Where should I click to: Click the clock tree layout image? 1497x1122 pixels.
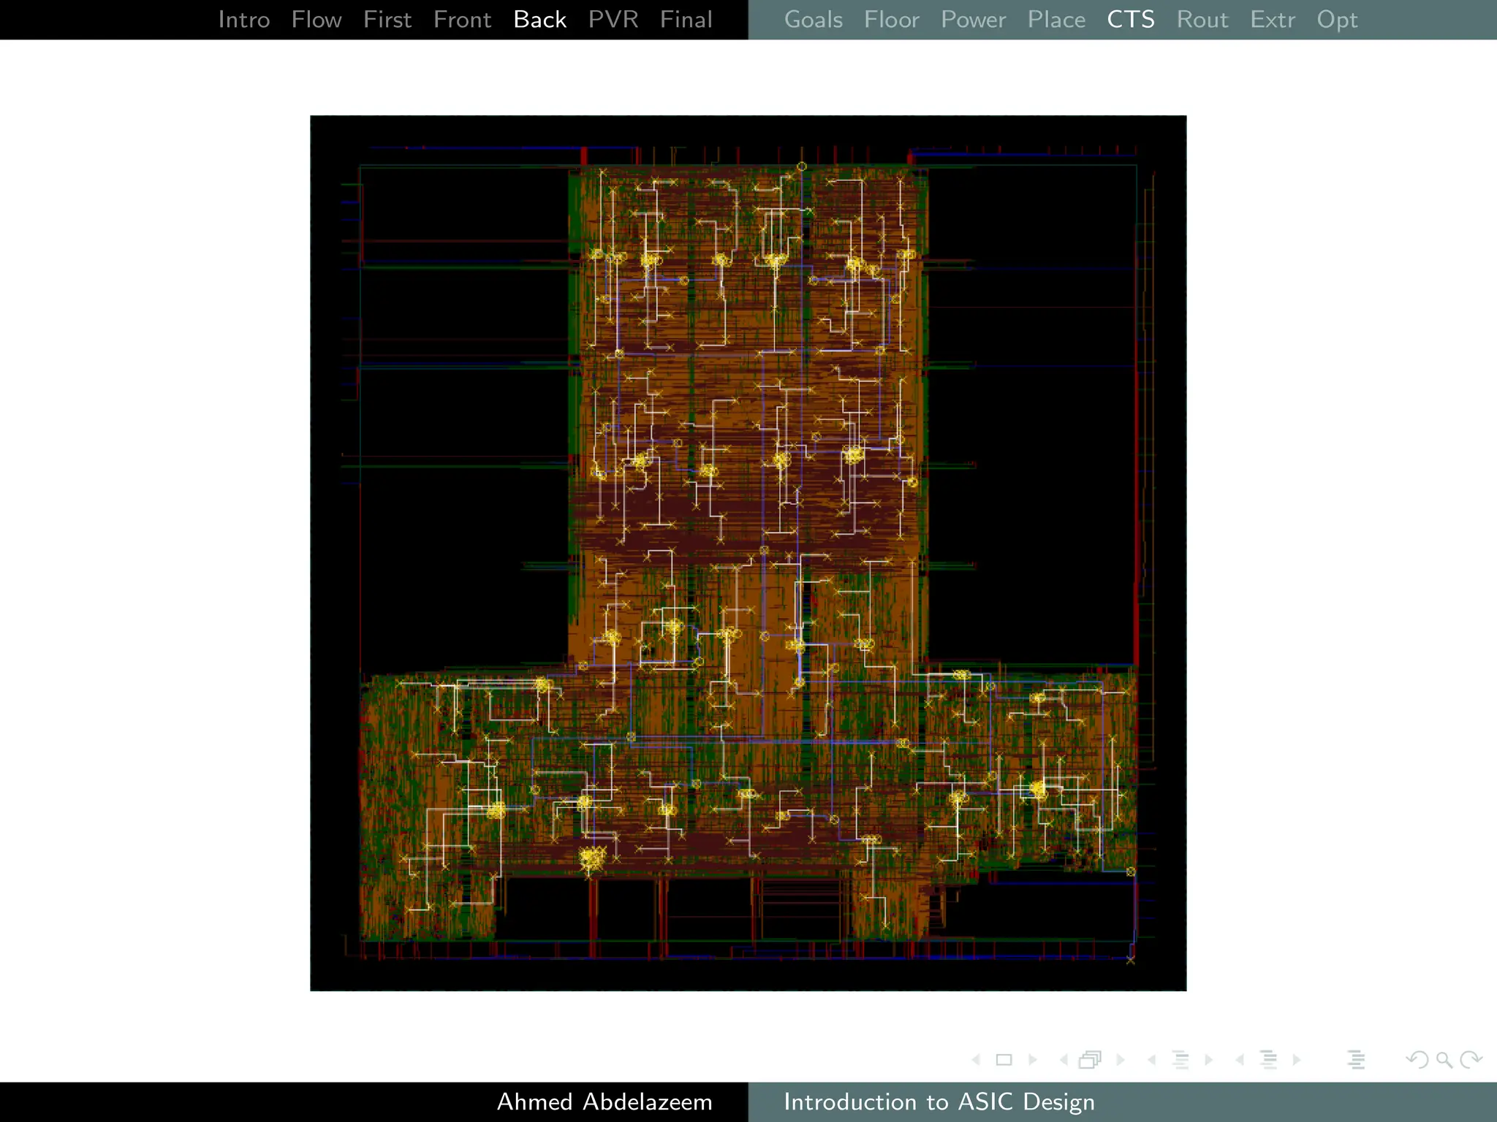748,553
